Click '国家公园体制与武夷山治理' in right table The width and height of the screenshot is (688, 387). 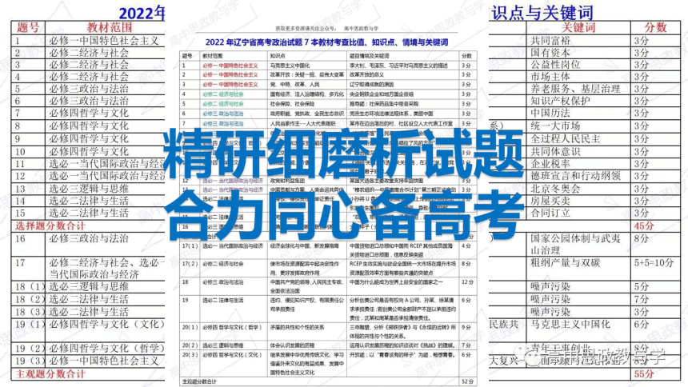[x=576, y=245]
